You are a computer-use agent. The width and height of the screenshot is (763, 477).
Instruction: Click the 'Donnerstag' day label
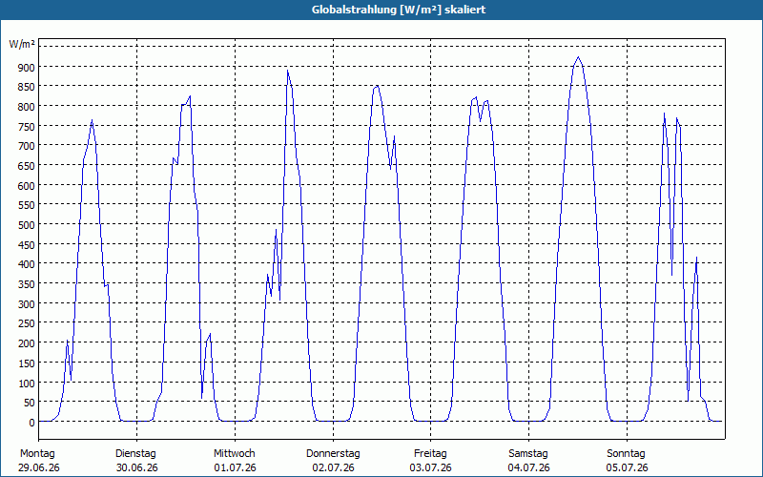pyautogui.click(x=333, y=454)
